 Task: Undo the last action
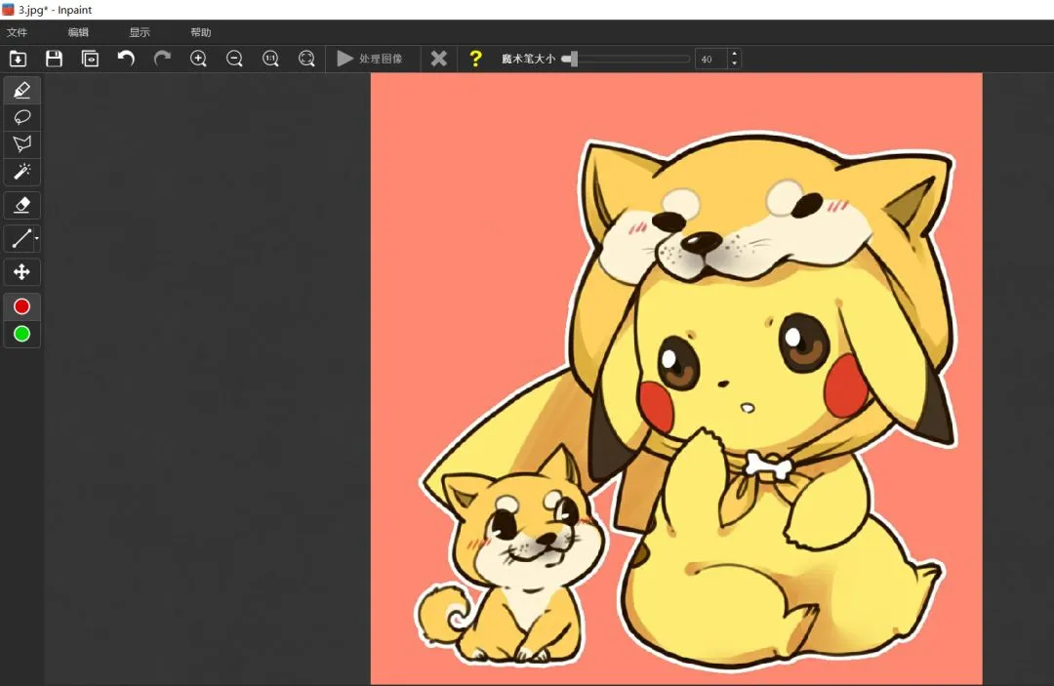coord(126,59)
